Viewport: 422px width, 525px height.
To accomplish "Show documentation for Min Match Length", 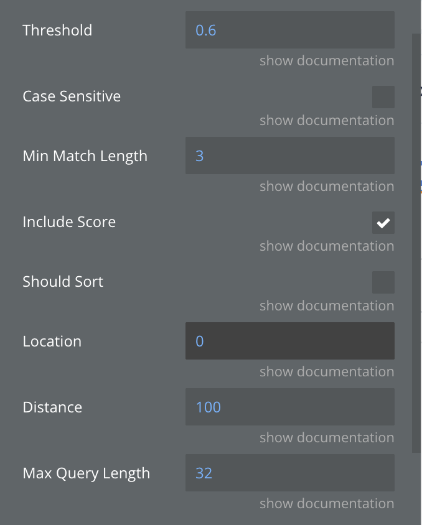I will pos(326,187).
